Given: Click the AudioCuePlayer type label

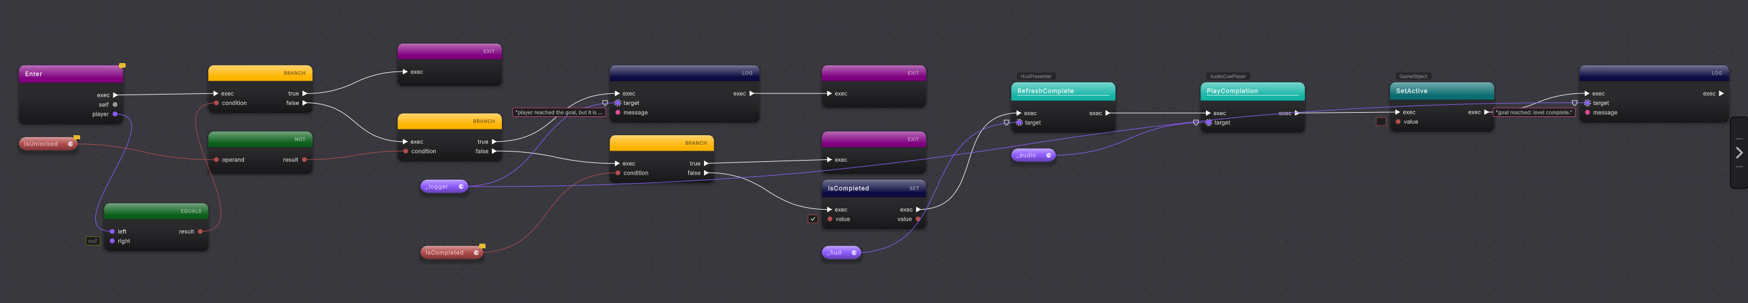Looking at the screenshot, I should [1227, 76].
